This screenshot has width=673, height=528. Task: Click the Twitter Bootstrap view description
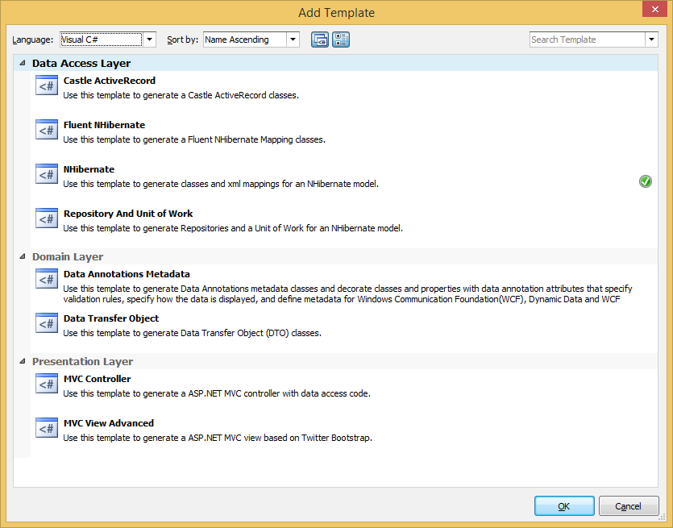click(217, 438)
